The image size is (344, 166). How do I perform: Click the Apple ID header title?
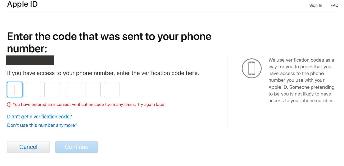coord(22,4)
